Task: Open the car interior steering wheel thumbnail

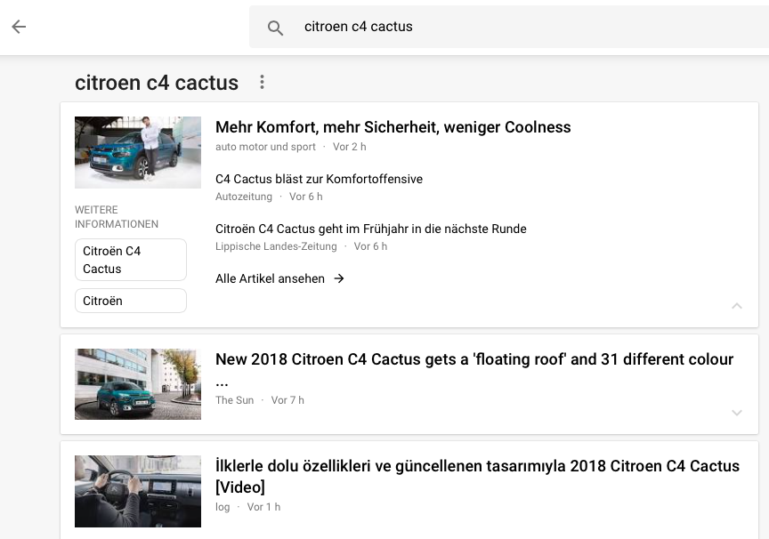Action: (x=138, y=492)
